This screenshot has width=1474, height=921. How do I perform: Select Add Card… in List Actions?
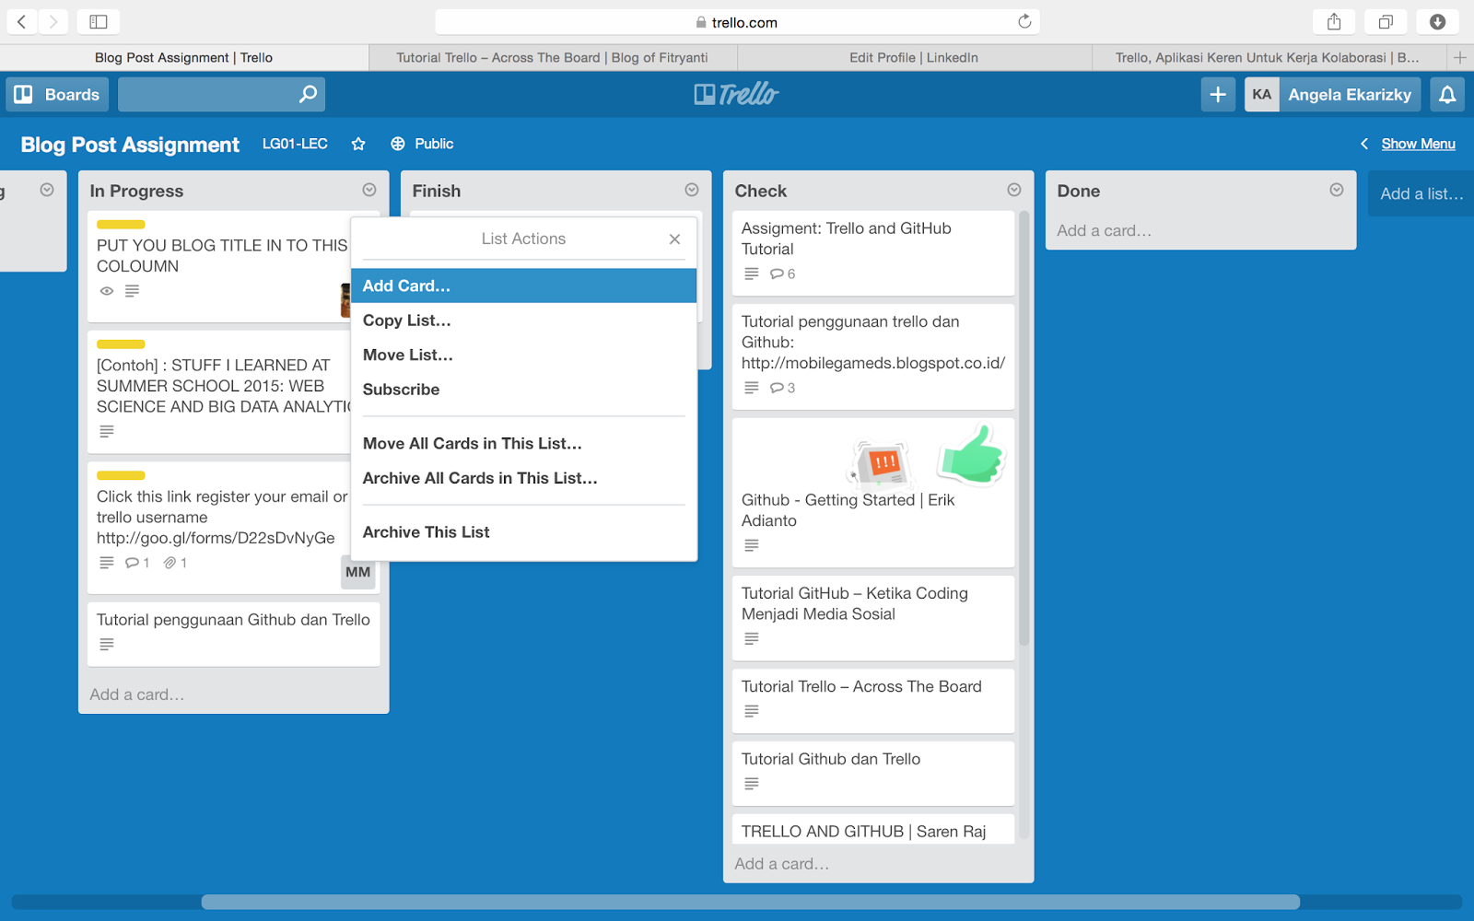[523, 286]
